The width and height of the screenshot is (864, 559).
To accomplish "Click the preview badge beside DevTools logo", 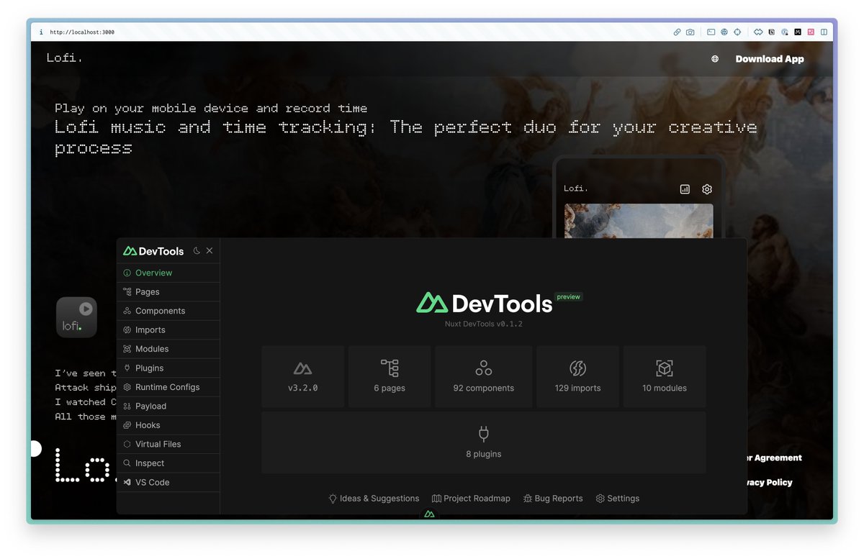I will tap(568, 296).
